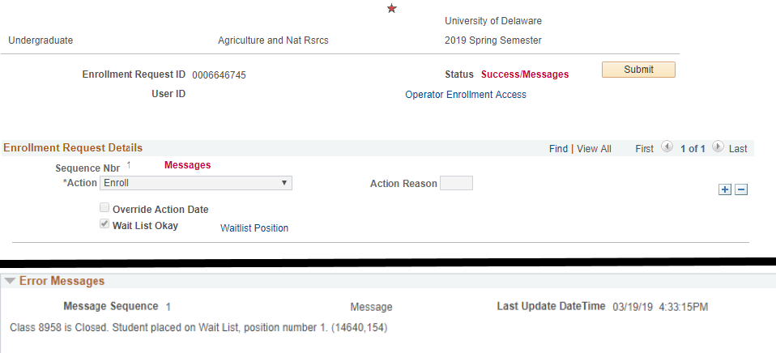Screen dimensions: 776x353
Task: Toggle the Wait List Okay checkbox
Action: click(104, 225)
